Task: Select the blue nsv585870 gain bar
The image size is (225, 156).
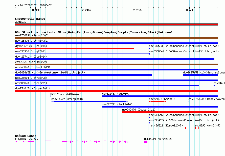Action: point(107,86)
